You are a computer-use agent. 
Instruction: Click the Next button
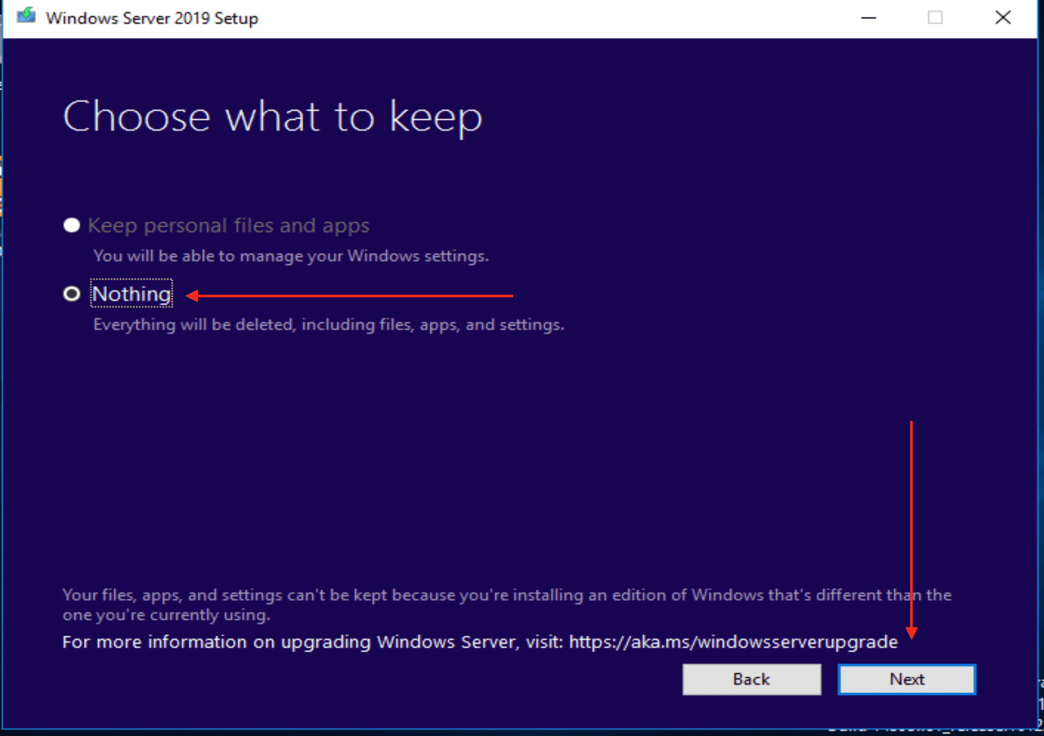(907, 679)
